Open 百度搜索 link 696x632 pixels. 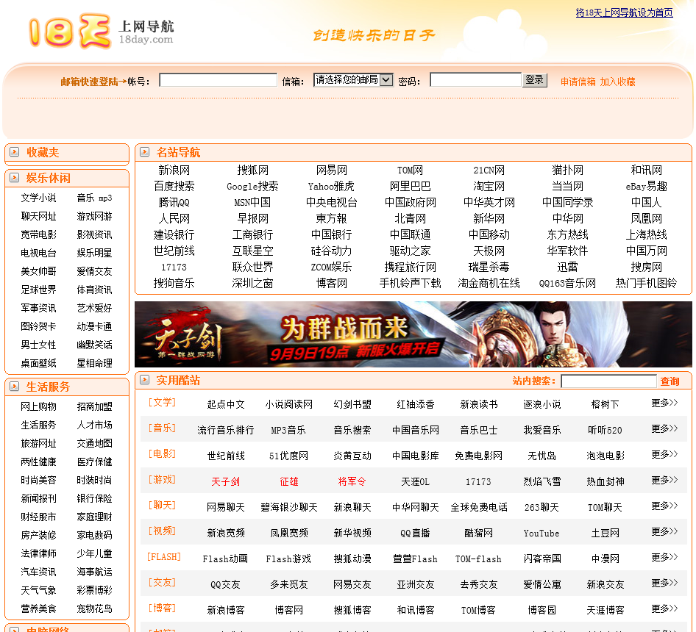[174, 186]
